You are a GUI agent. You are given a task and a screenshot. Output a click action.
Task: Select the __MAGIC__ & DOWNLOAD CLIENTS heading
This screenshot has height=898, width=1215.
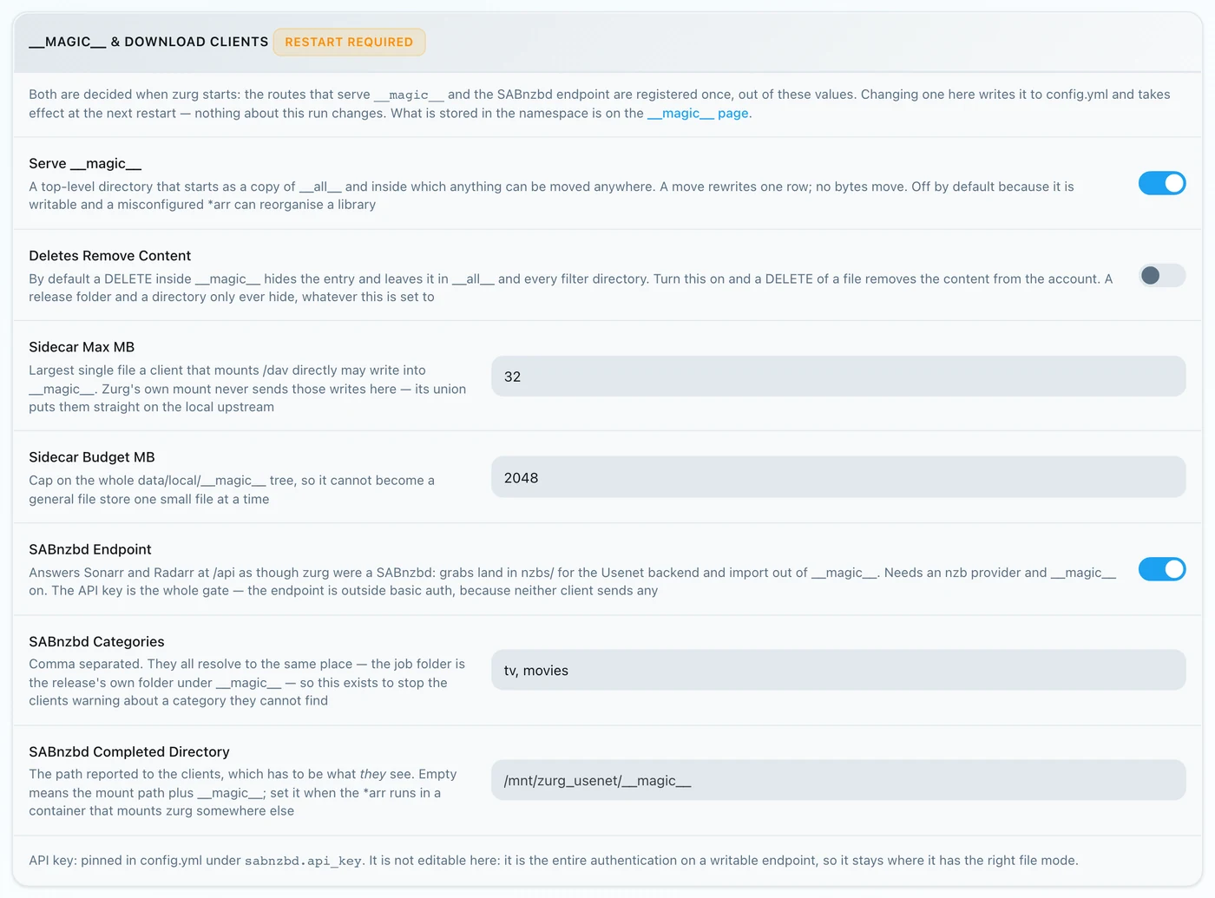click(x=148, y=42)
